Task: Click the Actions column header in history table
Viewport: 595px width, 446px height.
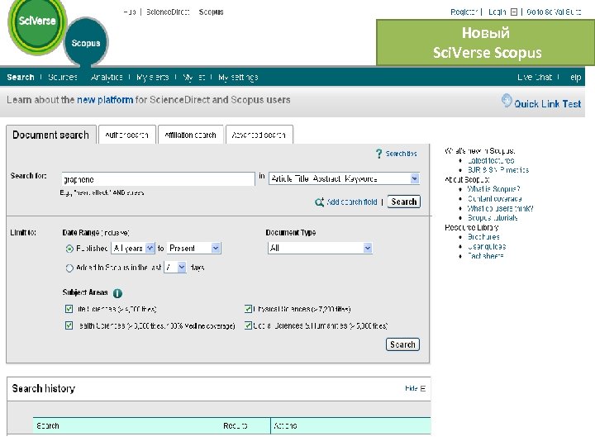Action: (x=285, y=426)
